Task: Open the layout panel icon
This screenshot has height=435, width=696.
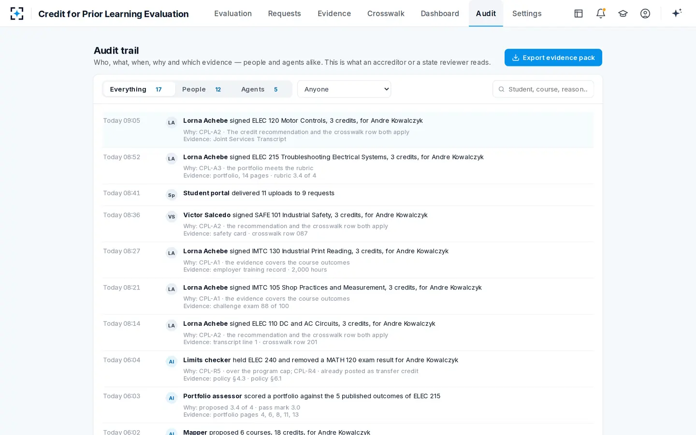Action: [x=579, y=14]
